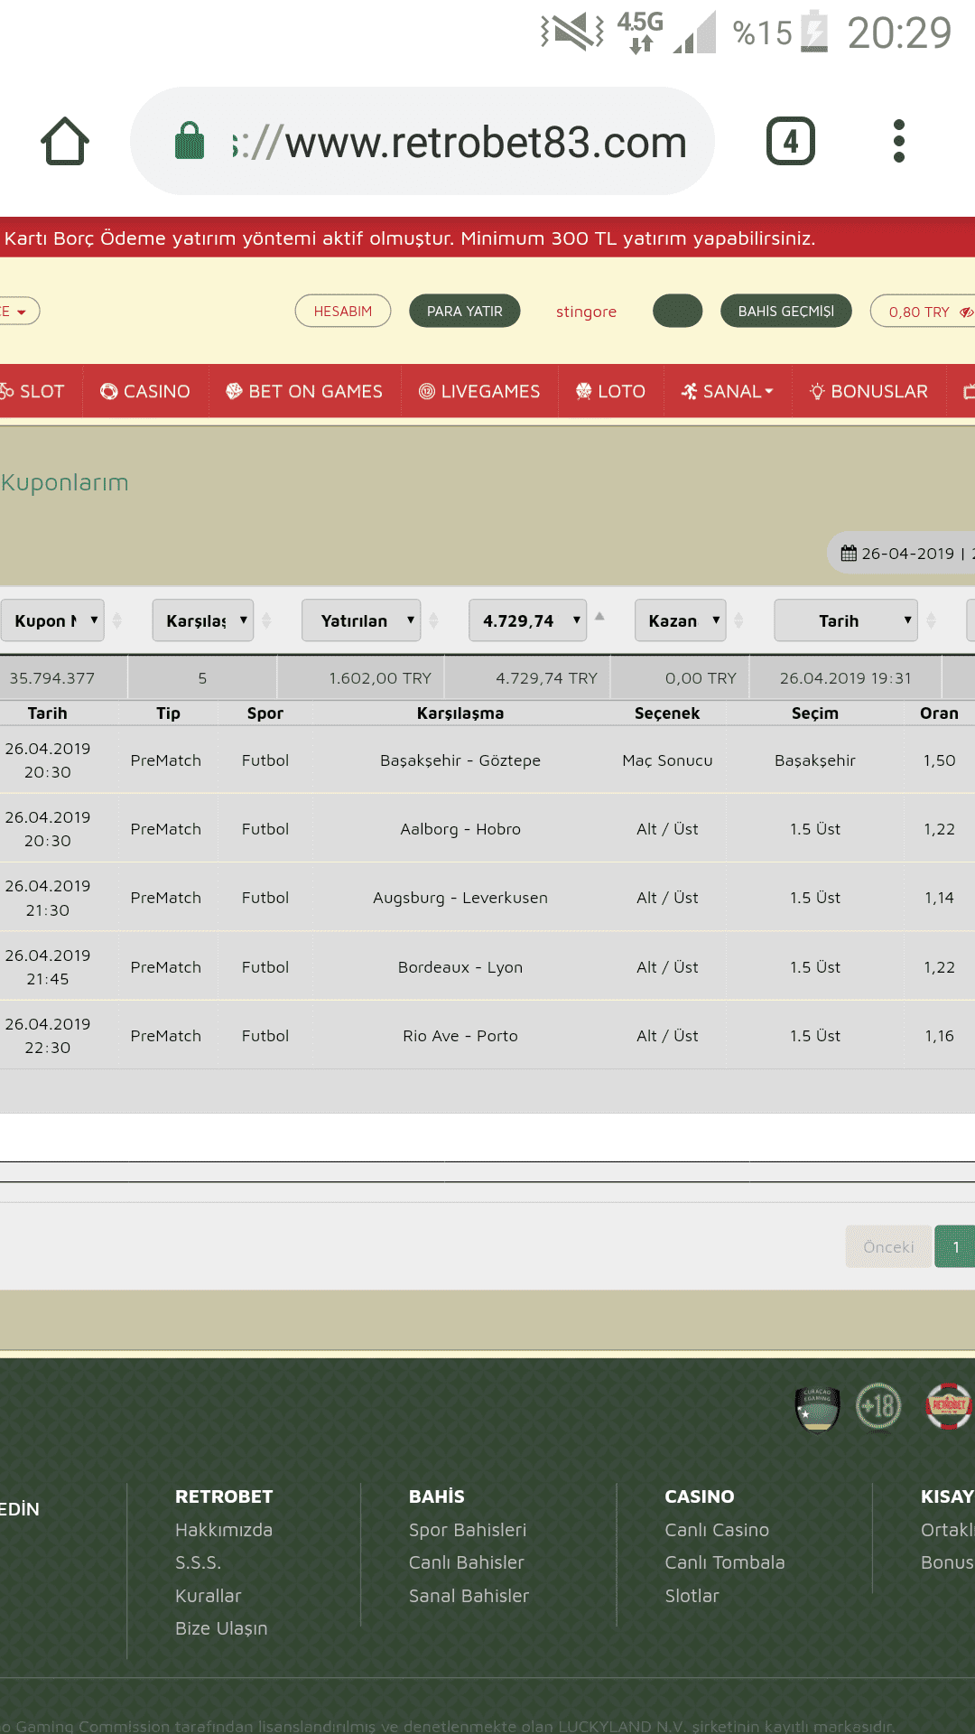
Task: Tap the retrobet83.com address bar
Action: pyautogui.click(x=422, y=141)
